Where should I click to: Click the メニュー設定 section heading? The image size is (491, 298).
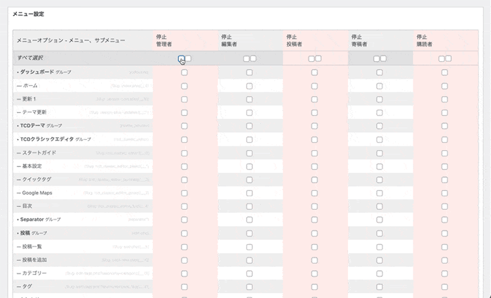pos(26,14)
